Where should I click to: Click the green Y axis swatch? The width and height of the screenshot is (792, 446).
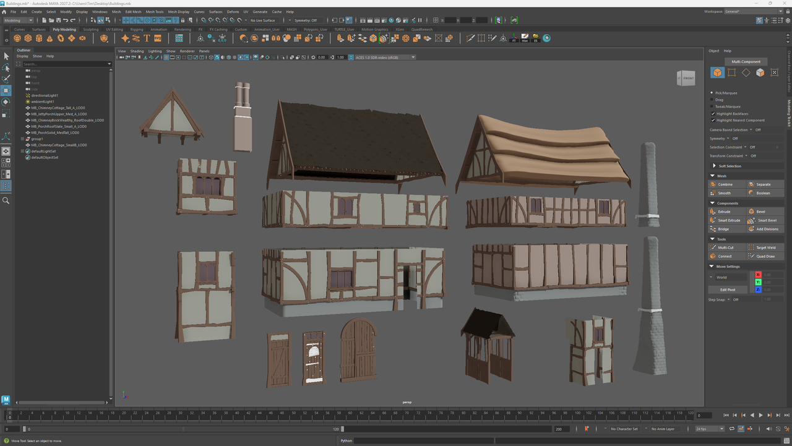(758, 282)
